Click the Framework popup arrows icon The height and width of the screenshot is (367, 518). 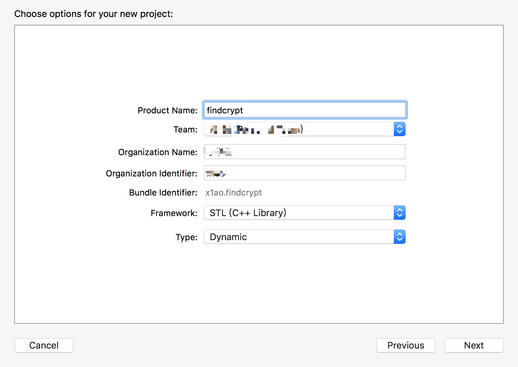[399, 213]
